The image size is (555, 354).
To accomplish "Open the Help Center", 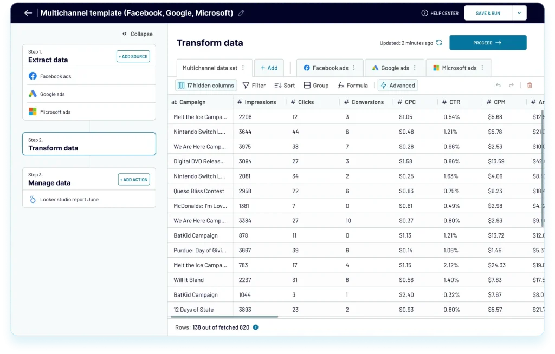I will pyautogui.click(x=439, y=13).
